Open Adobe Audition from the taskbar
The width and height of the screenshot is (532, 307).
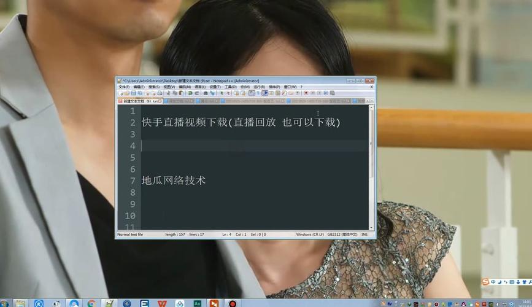click(198, 303)
